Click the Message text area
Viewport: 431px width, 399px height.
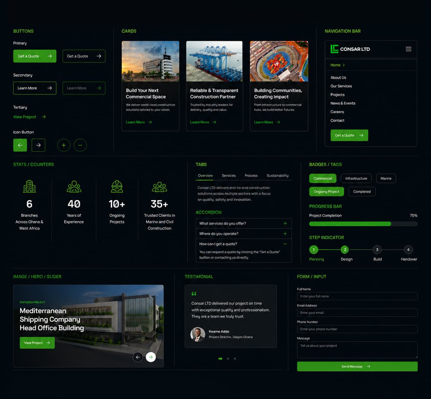point(357,350)
